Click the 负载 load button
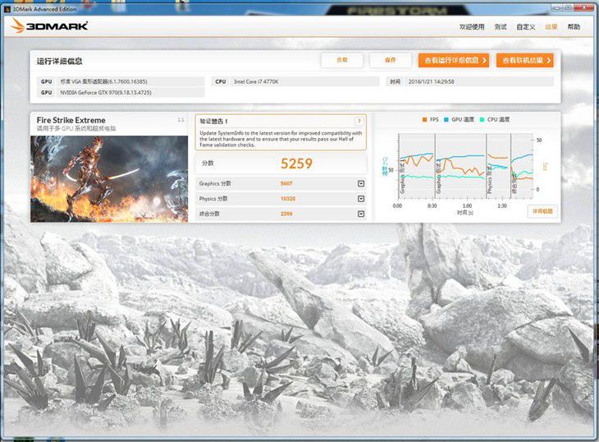599x442 pixels. click(x=342, y=60)
